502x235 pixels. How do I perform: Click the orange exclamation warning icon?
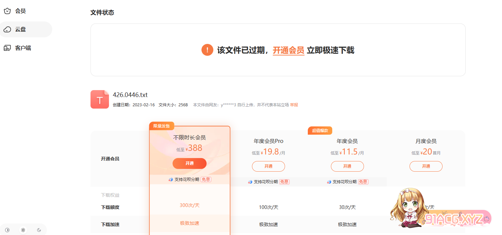(207, 50)
